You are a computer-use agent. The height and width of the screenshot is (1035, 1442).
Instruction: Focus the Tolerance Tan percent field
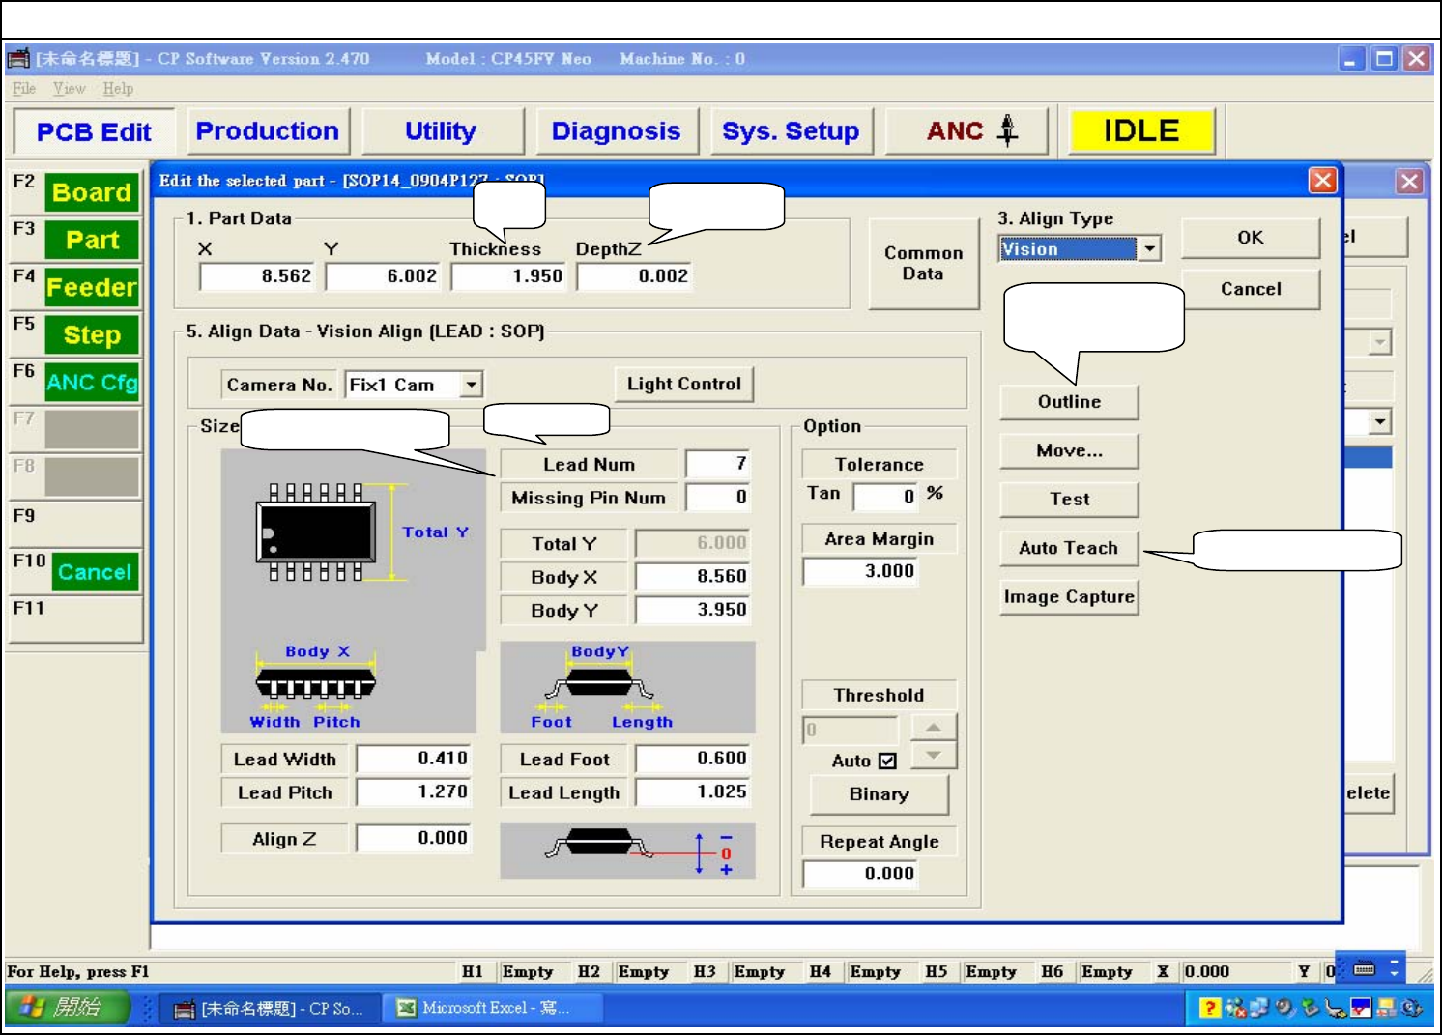click(886, 496)
